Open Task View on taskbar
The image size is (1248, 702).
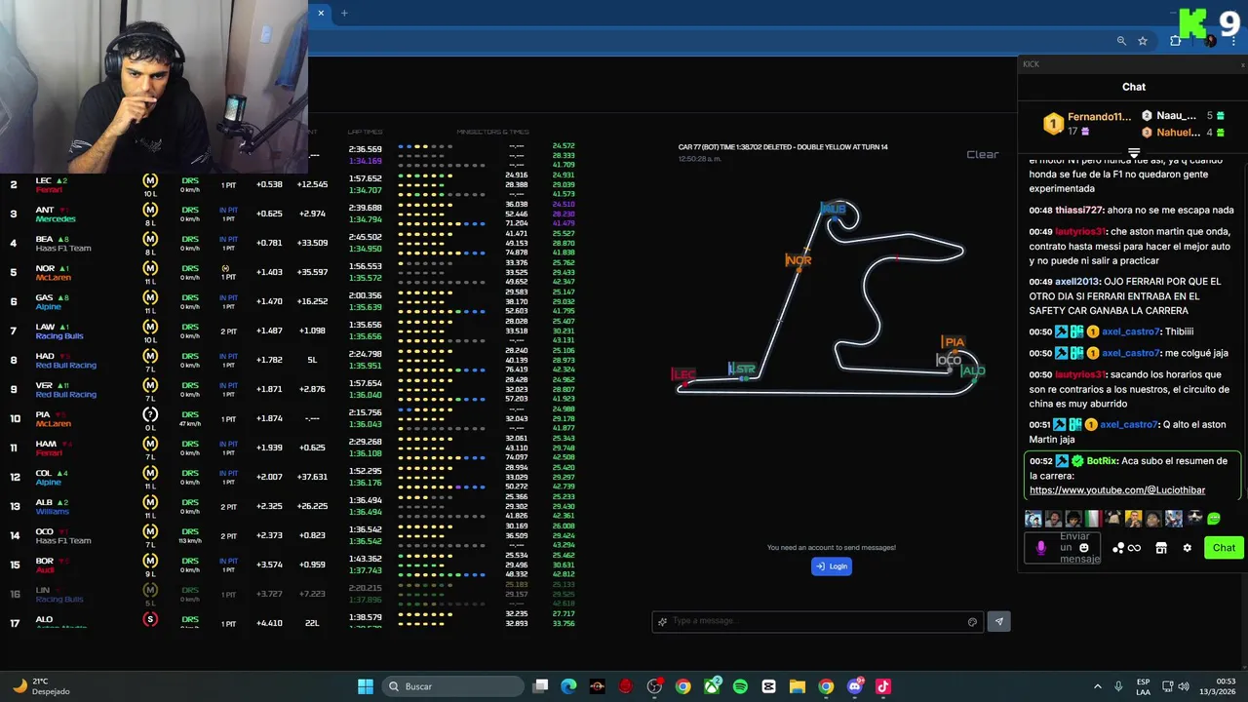click(541, 686)
